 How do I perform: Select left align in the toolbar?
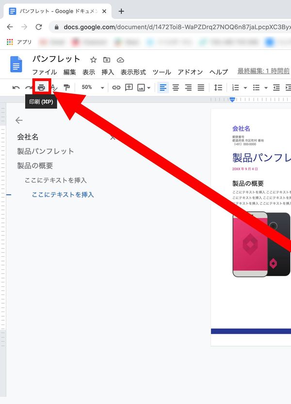pyautogui.click(x=163, y=88)
